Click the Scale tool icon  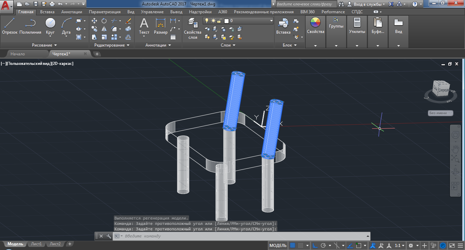(x=104, y=37)
